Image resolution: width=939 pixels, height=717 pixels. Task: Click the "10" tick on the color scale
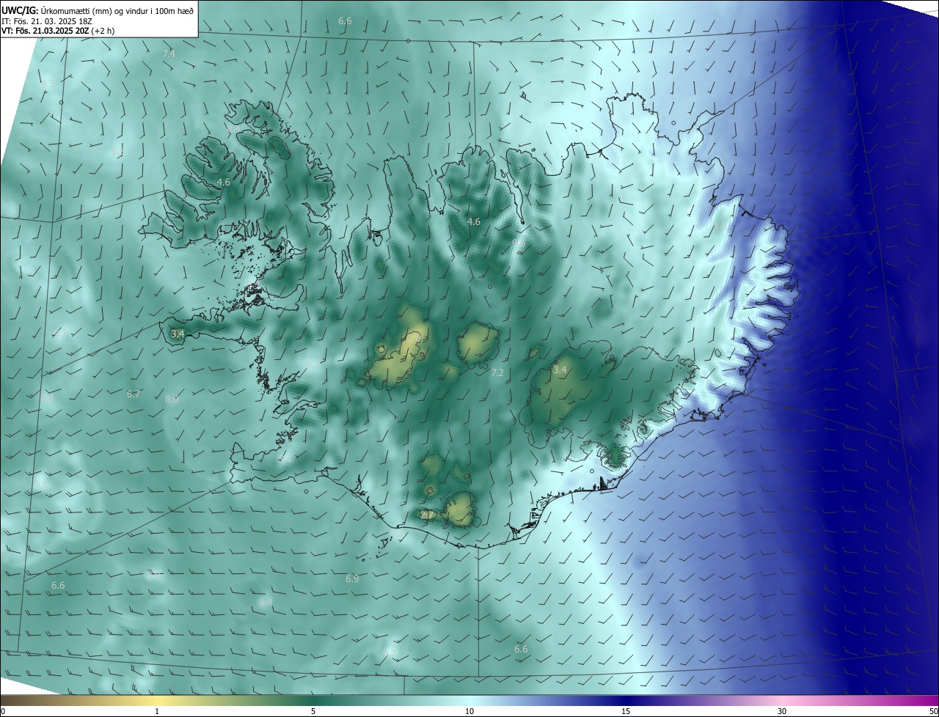(x=469, y=711)
